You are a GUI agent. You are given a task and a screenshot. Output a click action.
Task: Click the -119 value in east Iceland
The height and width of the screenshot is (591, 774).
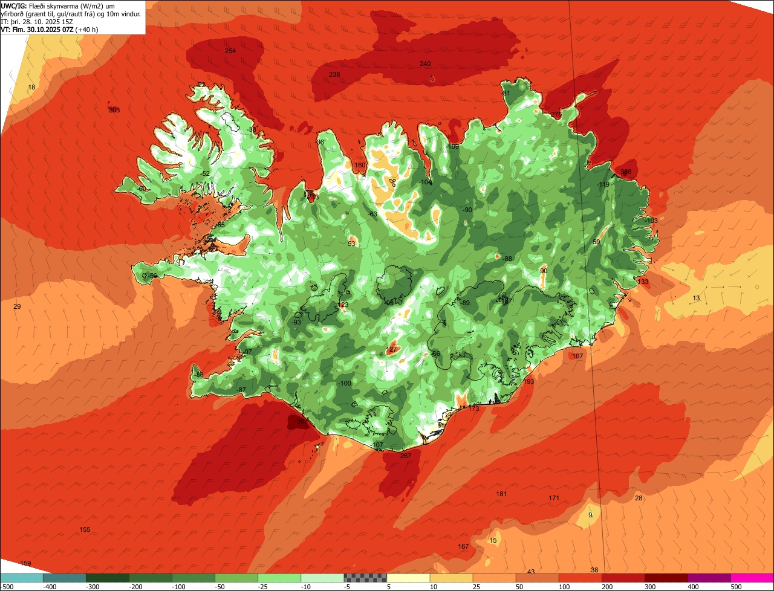coord(603,185)
